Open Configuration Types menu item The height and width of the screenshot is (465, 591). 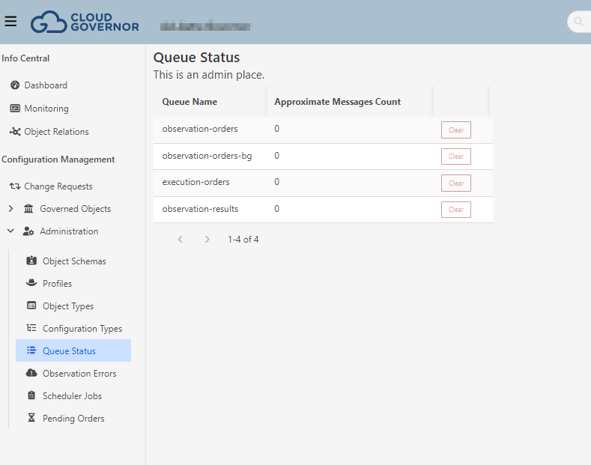[82, 329]
